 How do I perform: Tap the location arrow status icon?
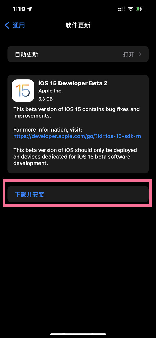pos(30,9)
